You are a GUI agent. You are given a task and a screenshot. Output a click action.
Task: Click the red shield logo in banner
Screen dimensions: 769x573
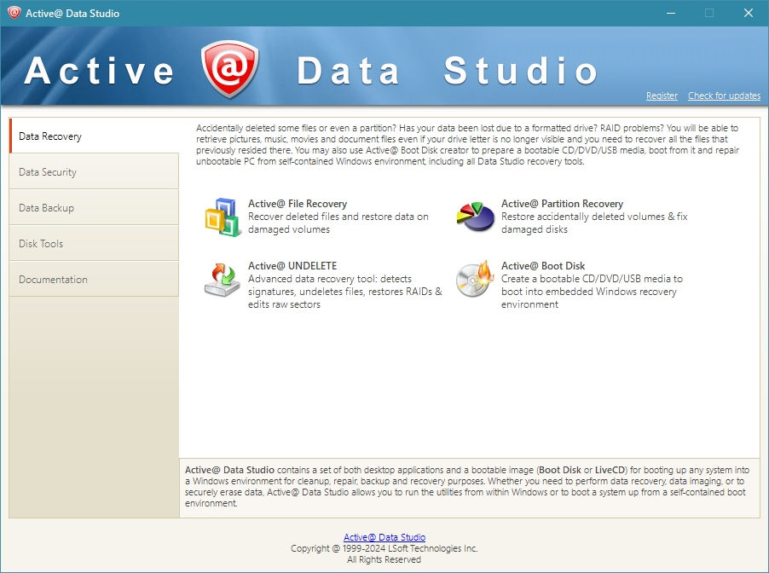(x=229, y=69)
